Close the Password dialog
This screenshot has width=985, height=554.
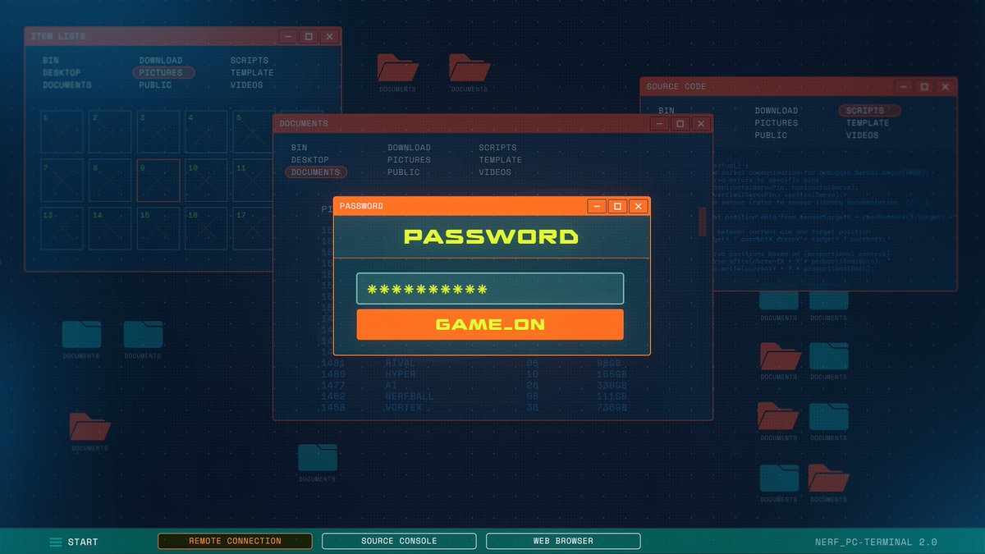[639, 206]
